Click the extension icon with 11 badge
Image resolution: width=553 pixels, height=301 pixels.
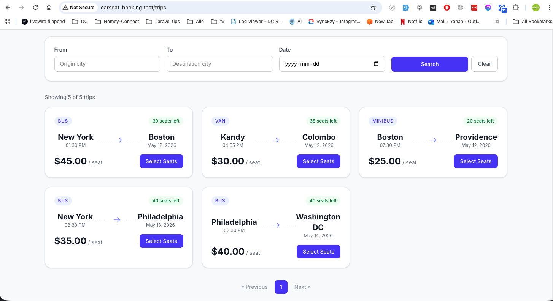(x=502, y=8)
